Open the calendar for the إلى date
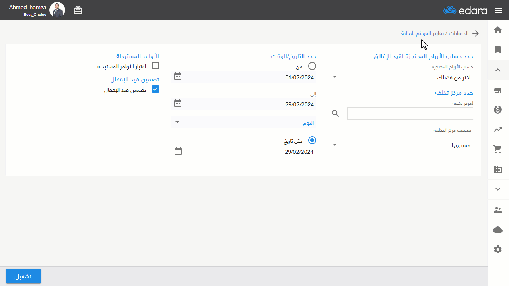The width and height of the screenshot is (509, 286). [178, 104]
